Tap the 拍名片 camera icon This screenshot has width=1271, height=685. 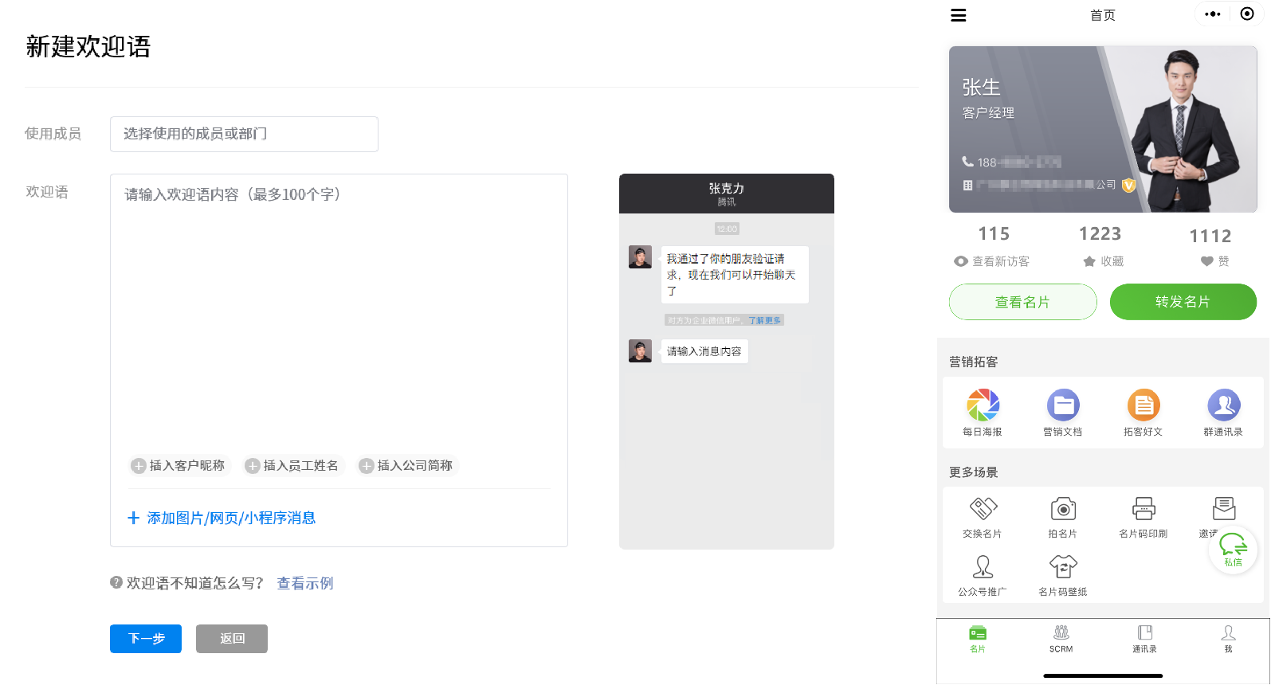click(x=1063, y=509)
